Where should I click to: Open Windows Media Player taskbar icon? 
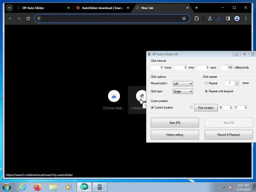point(68,187)
